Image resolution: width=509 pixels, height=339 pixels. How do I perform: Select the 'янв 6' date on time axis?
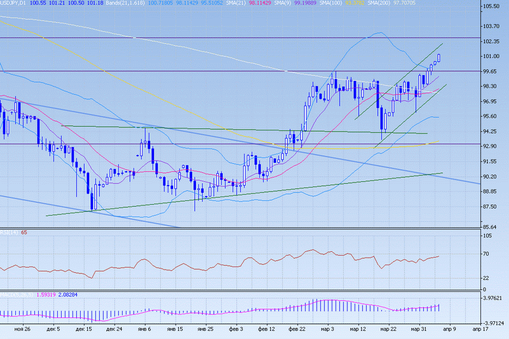point(144,329)
